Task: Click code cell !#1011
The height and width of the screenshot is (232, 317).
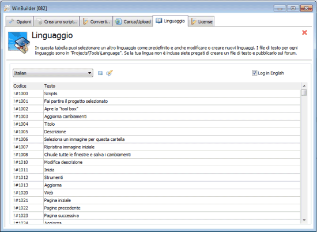Action: (28, 170)
